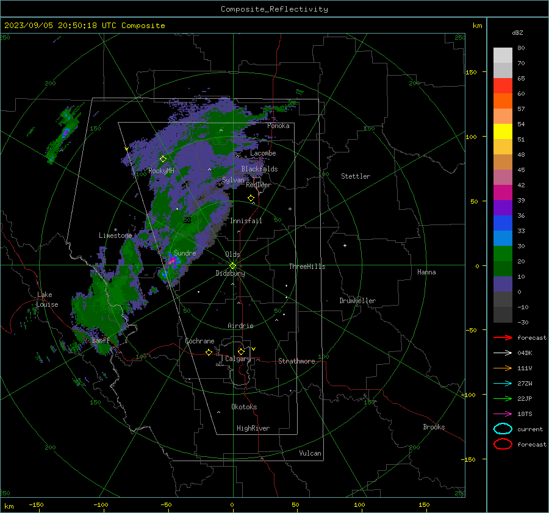Select the light grey 80–70 dBZ swatch
This screenshot has height=513, width=549.
[x=503, y=56]
